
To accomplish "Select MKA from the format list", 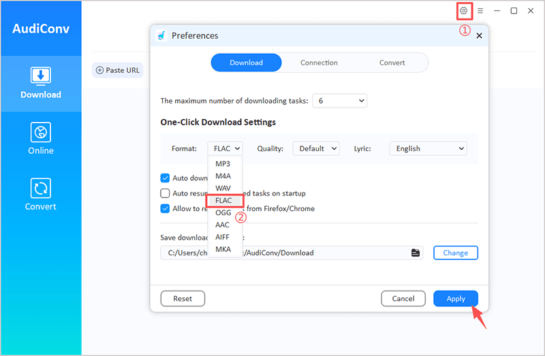I will pyautogui.click(x=225, y=249).
